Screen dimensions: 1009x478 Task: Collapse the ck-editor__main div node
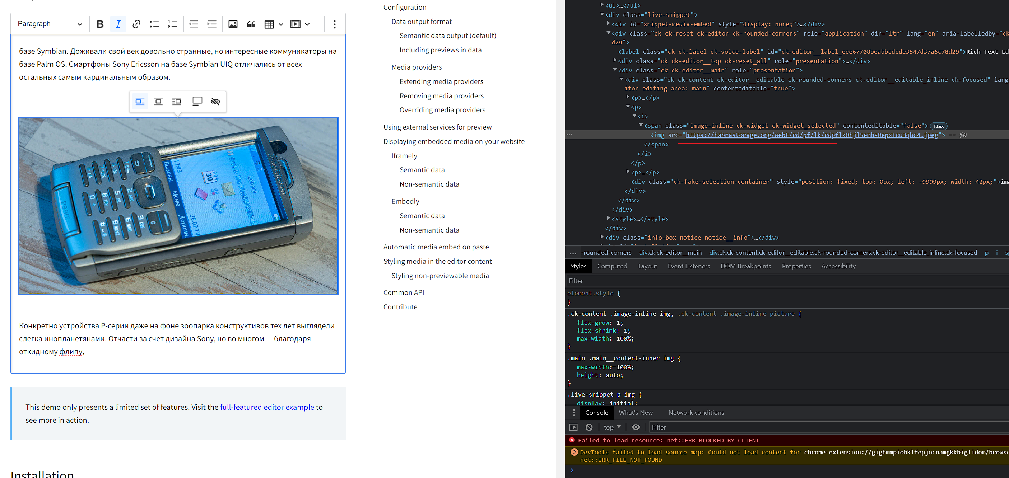click(615, 70)
